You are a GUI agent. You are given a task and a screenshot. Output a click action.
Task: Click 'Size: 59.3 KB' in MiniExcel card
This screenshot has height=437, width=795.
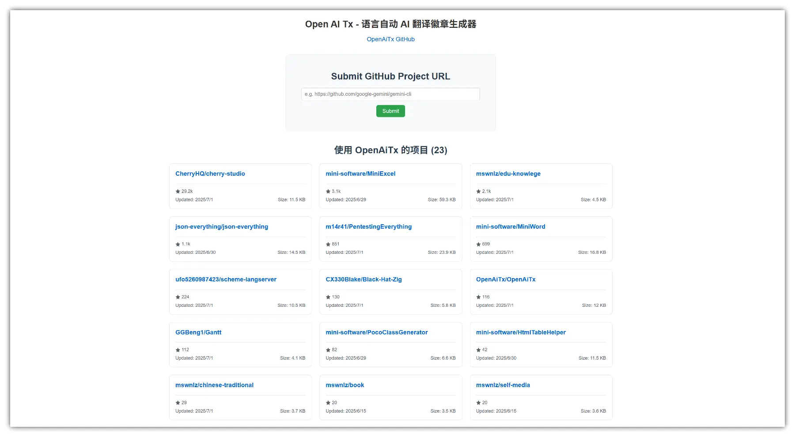point(442,200)
